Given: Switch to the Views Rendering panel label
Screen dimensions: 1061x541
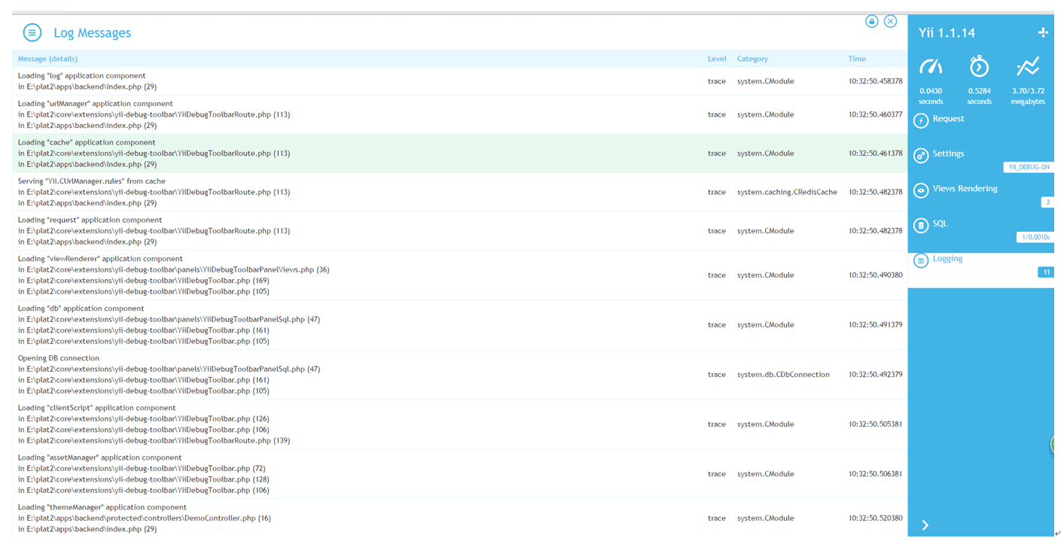Looking at the screenshot, I should (x=965, y=189).
